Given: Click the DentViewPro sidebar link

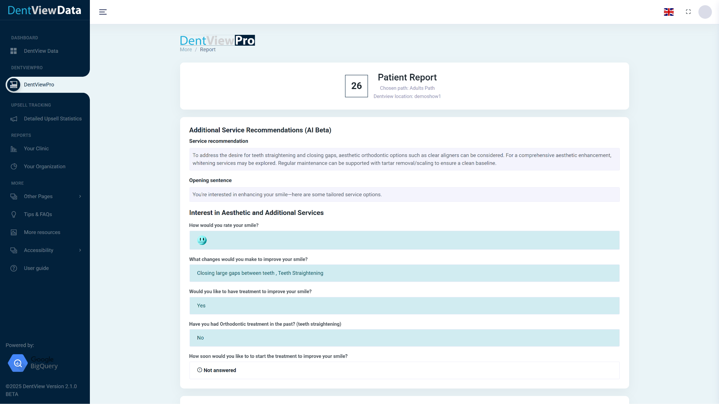Looking at the screenshot, I should point(39,85).
